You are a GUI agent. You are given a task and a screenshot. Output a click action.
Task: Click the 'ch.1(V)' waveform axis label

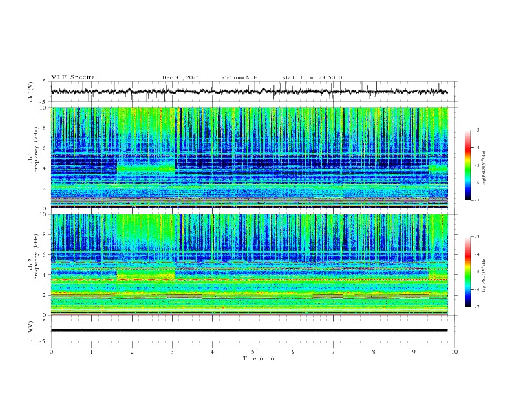(x=31, y=92)
